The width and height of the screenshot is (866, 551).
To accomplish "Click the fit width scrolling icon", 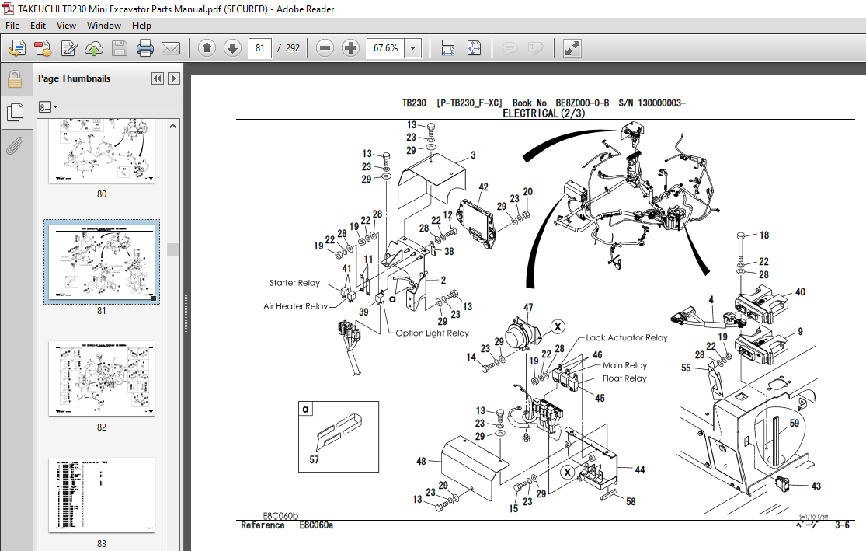I will (448, 49).
